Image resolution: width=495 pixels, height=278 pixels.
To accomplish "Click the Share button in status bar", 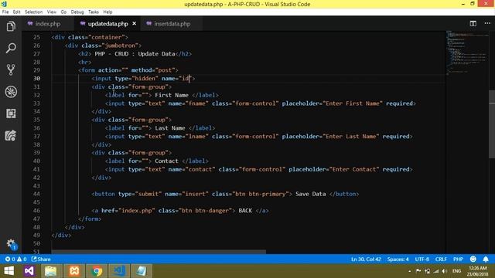I will tap(41, 259).
